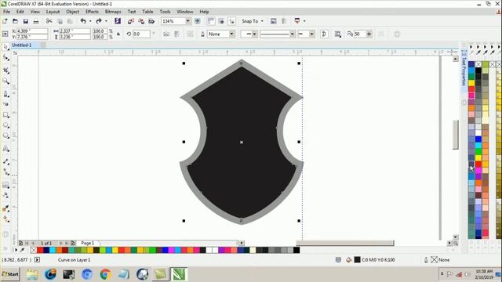Toggle show rulers button

coord(211,21)
